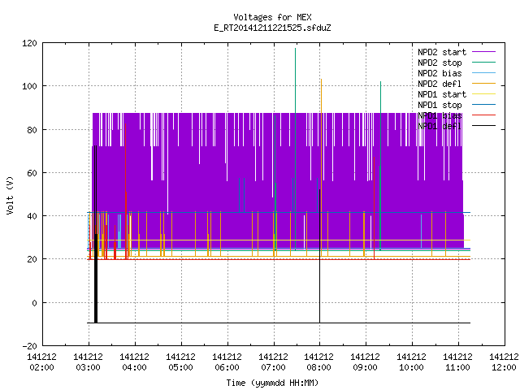Screen dimensions: 520x390
Task: Click the y-axis tick value 80
Action: coord(32,130)
